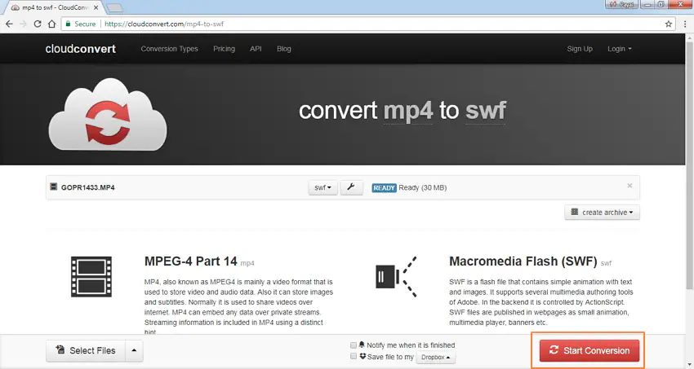Enable Save file to my Dropbox checkbox
This screenshot has height=369, width=694.
[x=354, y=356]
